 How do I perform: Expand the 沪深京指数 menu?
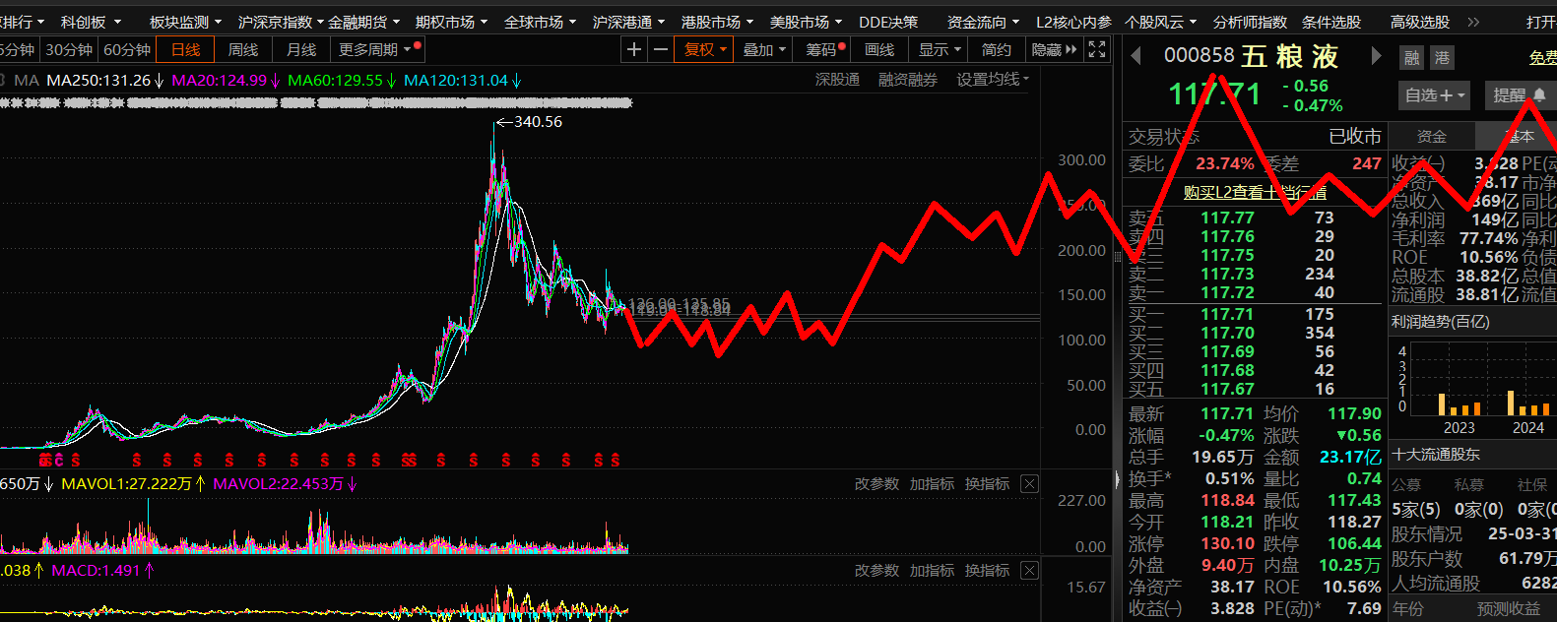click(281, 22)
